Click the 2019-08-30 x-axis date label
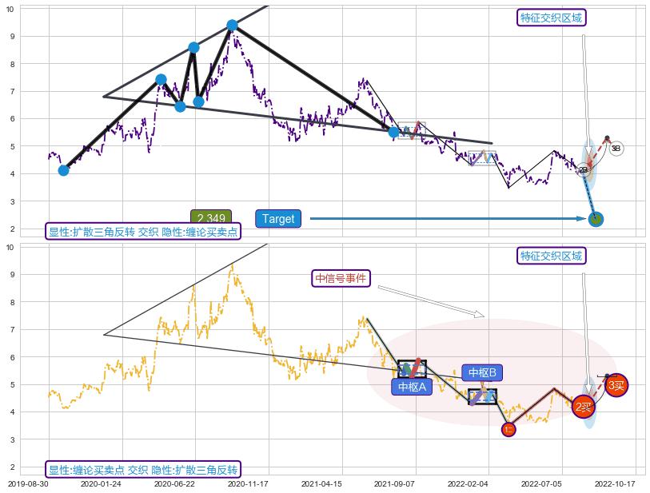This screenshot has width=650, height=493. click(28, 484)
